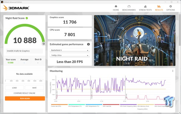
Task: Go to Stress Tests chart icon
Action: pos(145,6)
